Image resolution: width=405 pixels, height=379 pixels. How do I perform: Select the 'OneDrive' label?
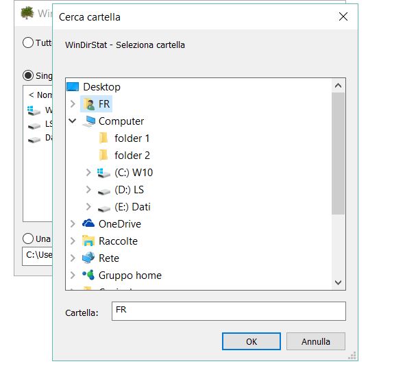click(120, 223)
